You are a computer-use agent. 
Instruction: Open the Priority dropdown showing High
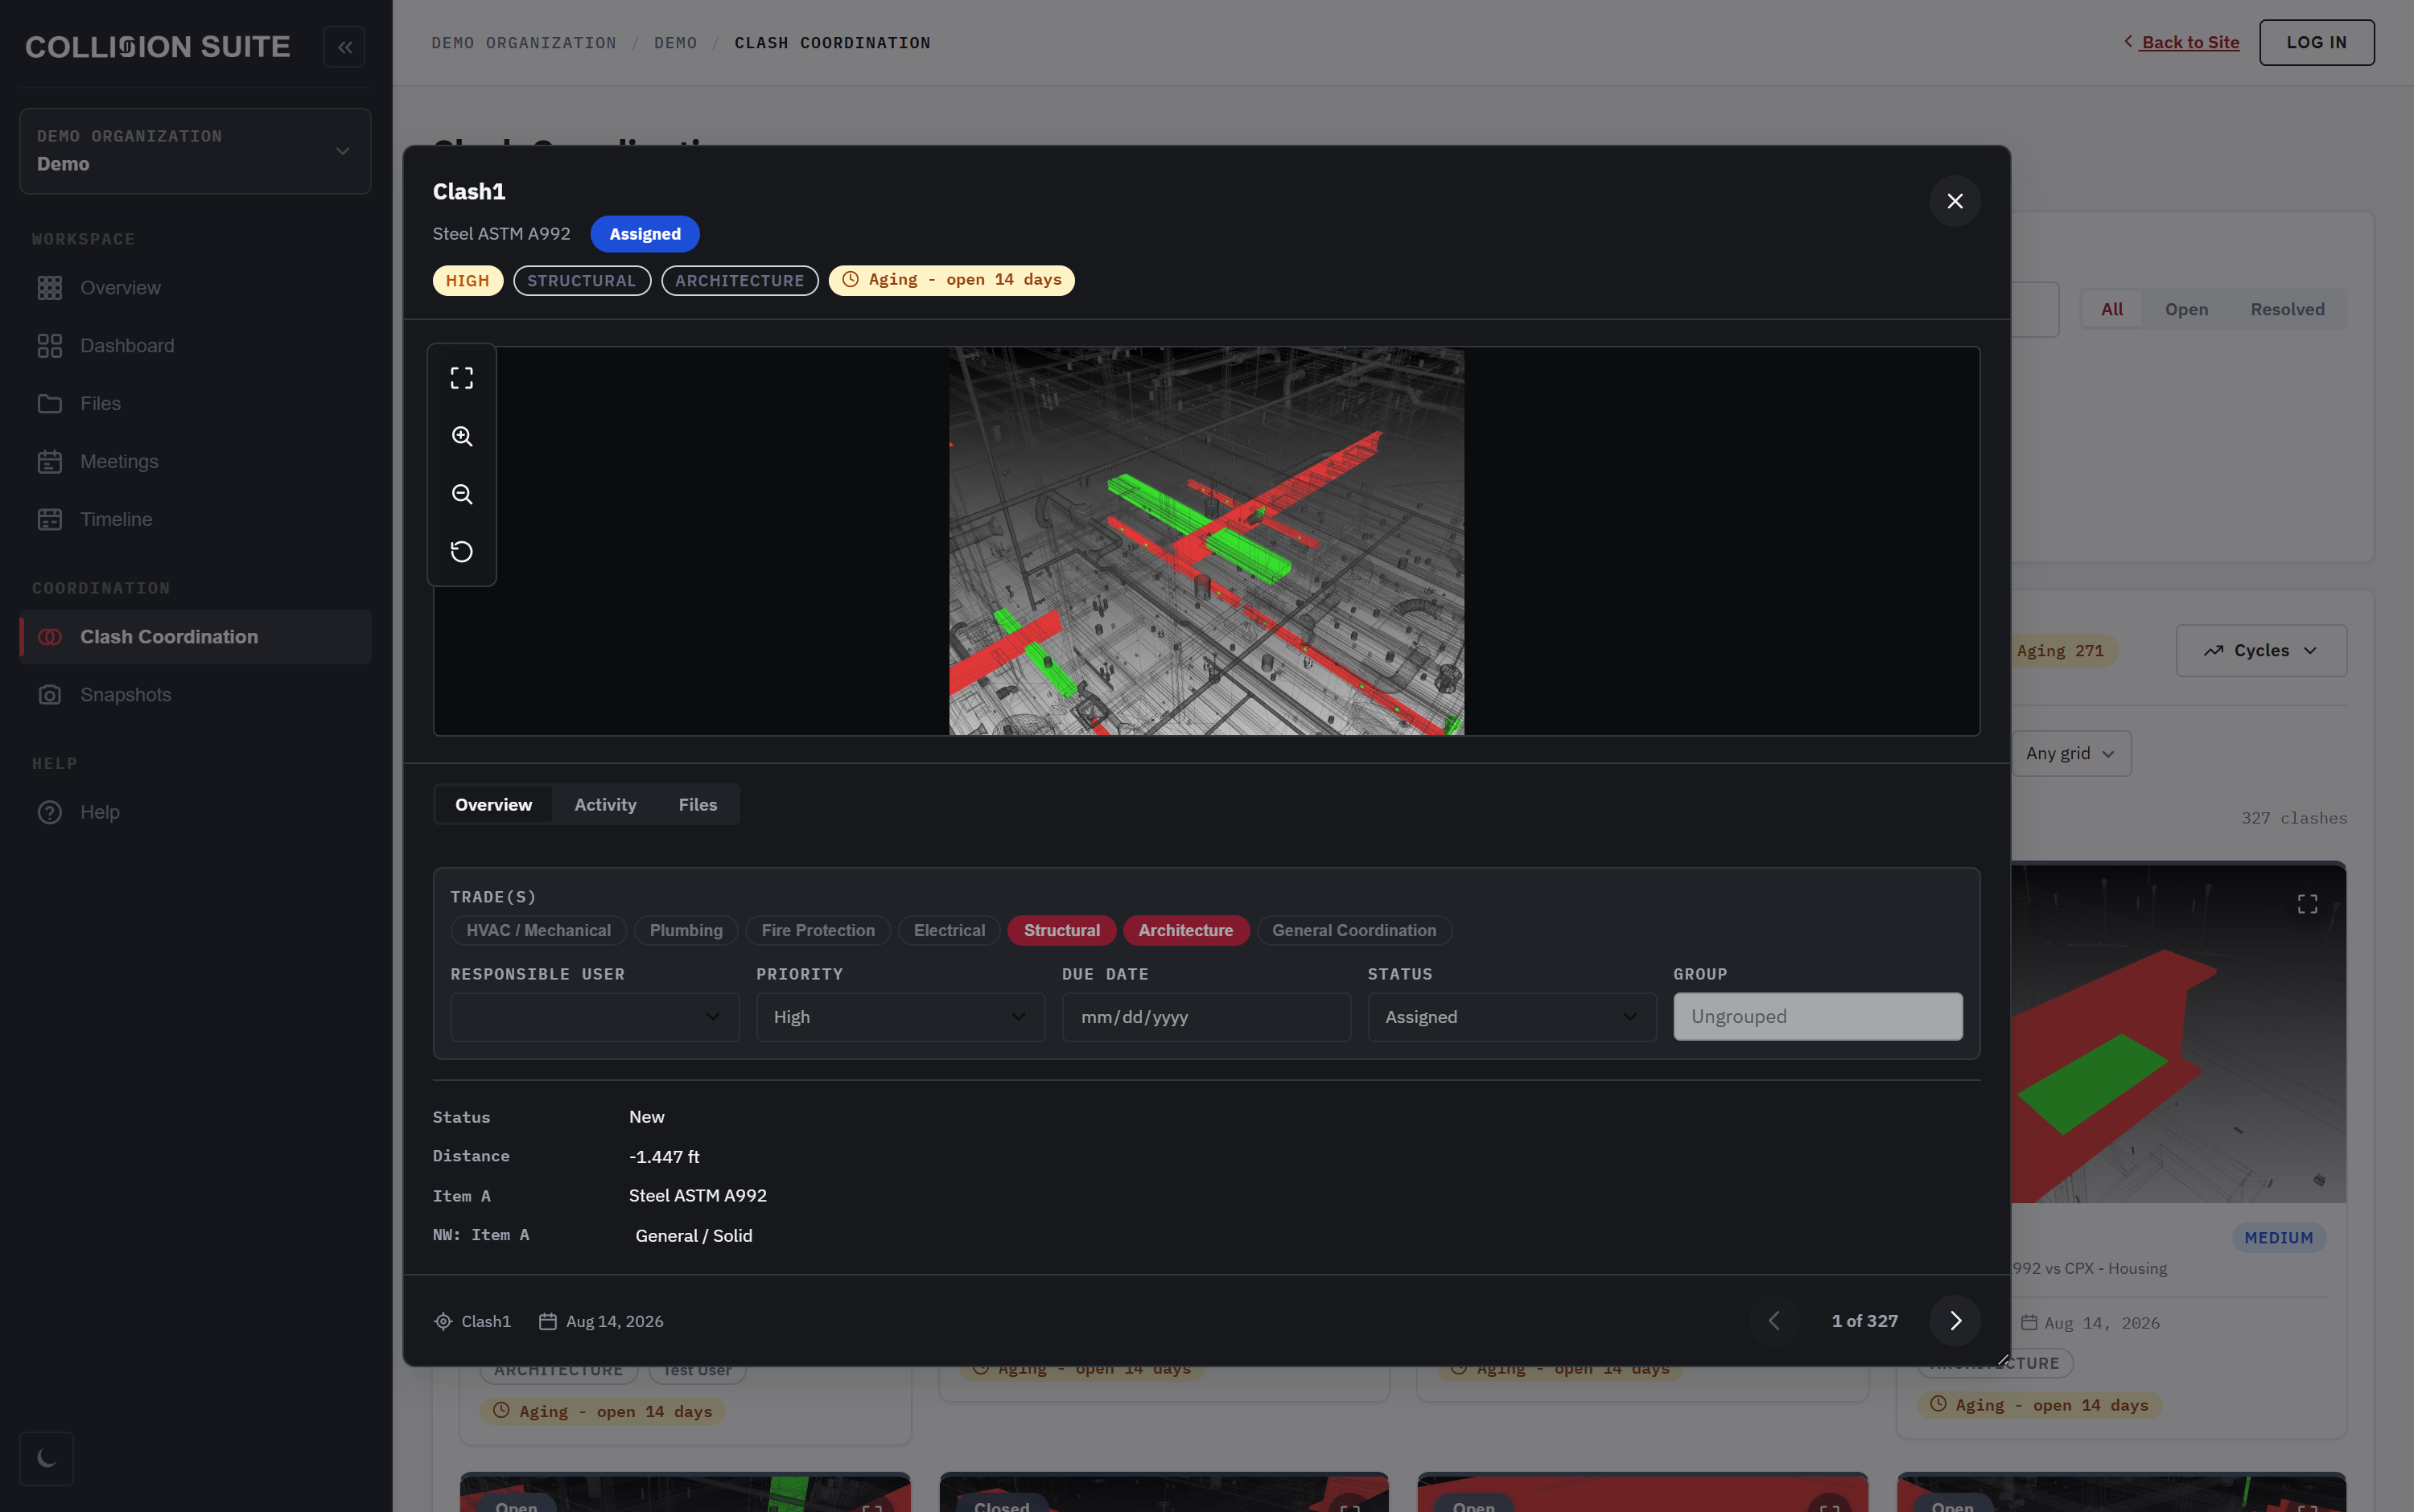[x=900, y=1017]
